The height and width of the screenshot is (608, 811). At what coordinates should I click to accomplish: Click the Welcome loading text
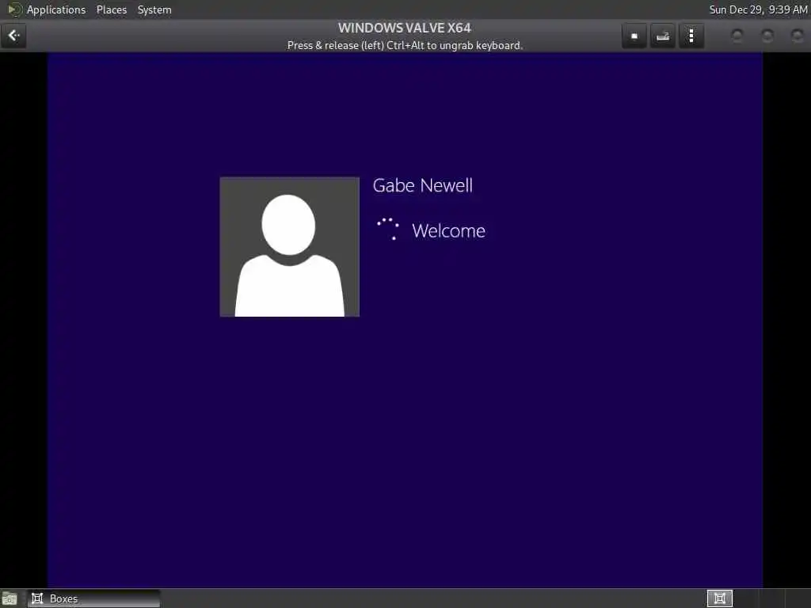pyautogui.click(x=448, y=230)
